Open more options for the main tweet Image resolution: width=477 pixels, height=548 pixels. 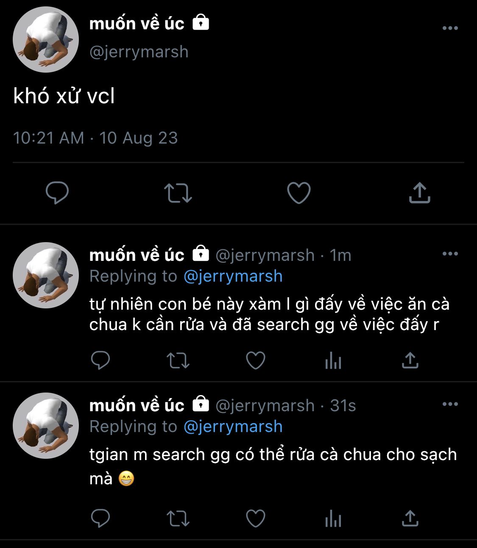450,28
